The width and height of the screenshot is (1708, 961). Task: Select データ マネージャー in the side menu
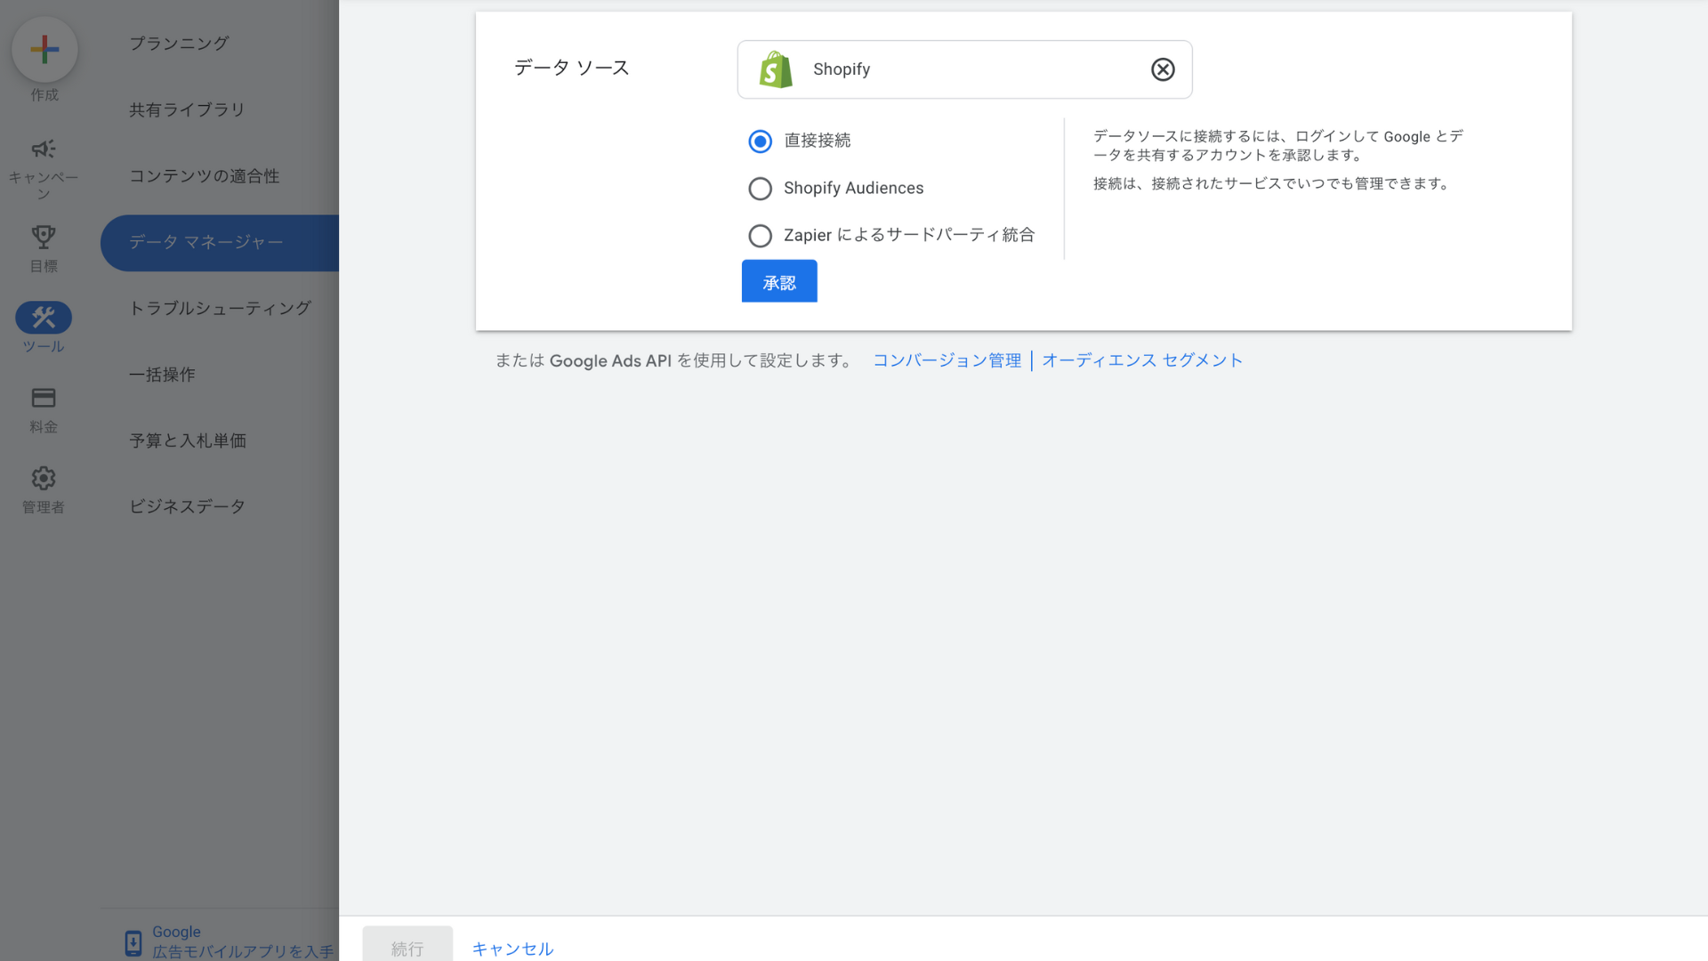(x=206, y=242)
